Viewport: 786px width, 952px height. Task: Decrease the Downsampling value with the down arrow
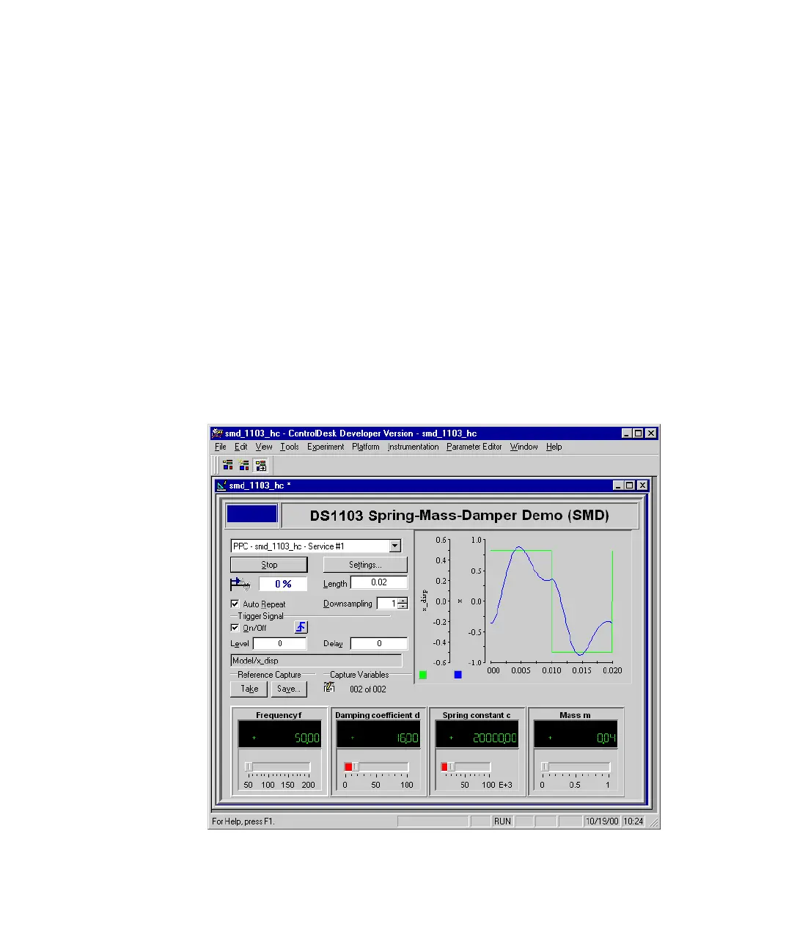tap(403, 607)
